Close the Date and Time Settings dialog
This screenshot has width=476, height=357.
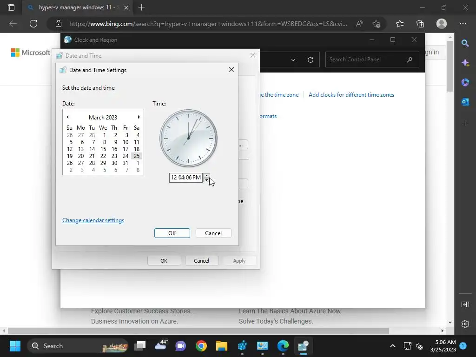click(231, 70)
